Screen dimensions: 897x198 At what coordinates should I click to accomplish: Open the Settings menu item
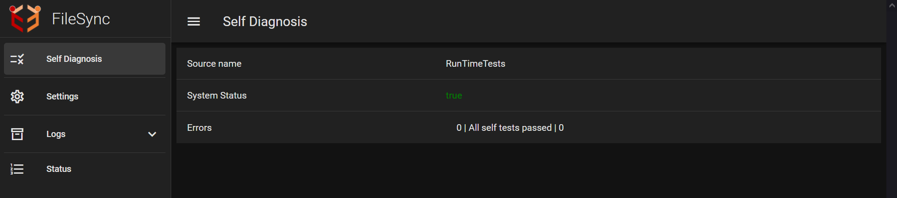(x=84, y=96)
